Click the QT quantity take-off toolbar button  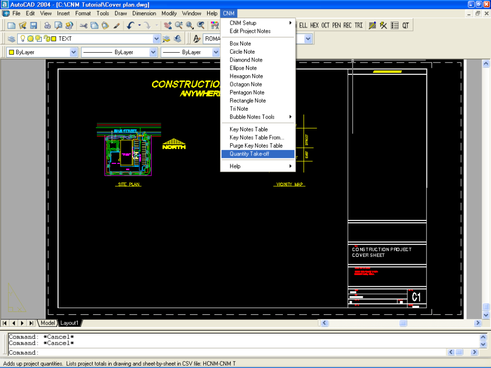405,26
